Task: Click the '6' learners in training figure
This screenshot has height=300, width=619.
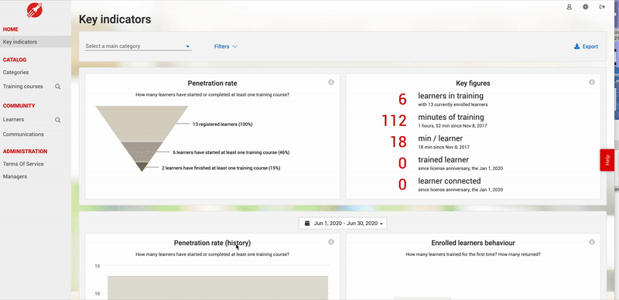Action: [x=402, y=99]
